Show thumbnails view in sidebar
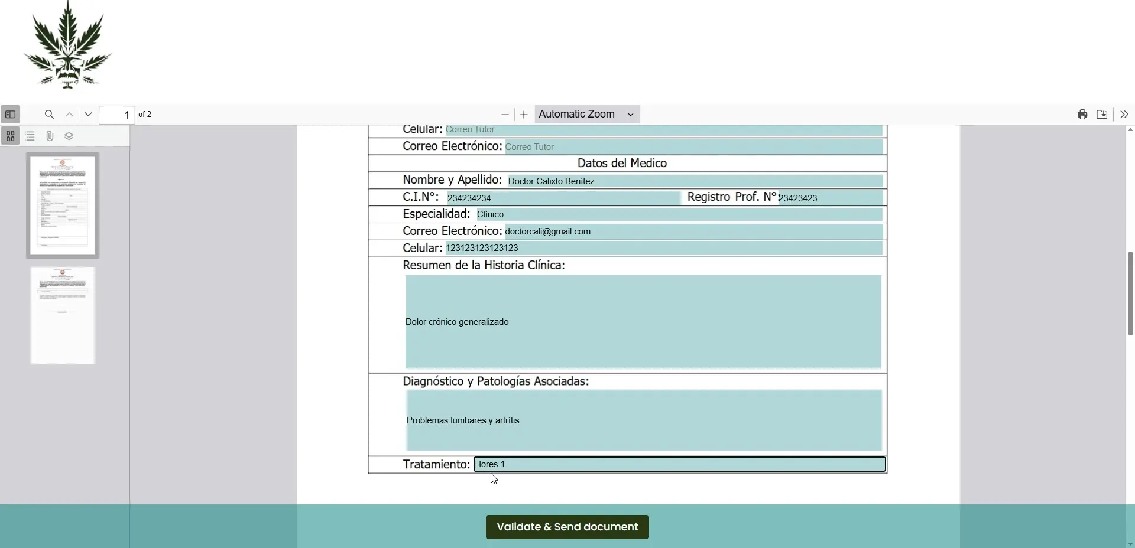The width and height of the screenshot is (1135, 548). [11, 136]
